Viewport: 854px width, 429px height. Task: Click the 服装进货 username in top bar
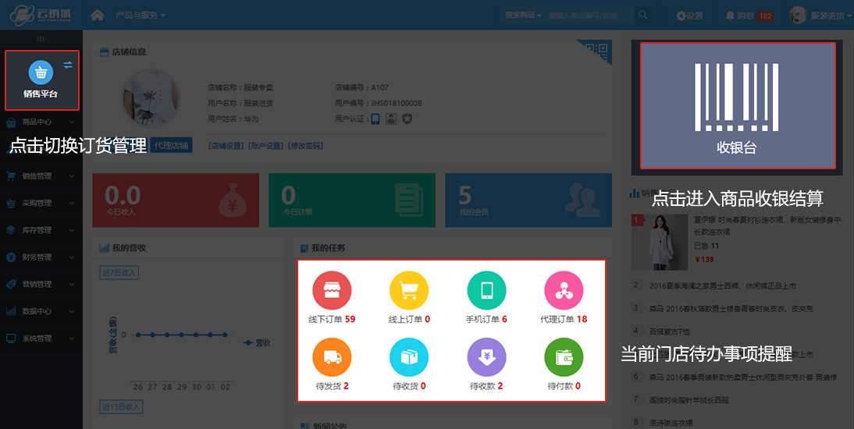pyautogui.click(x=827, y=16)
